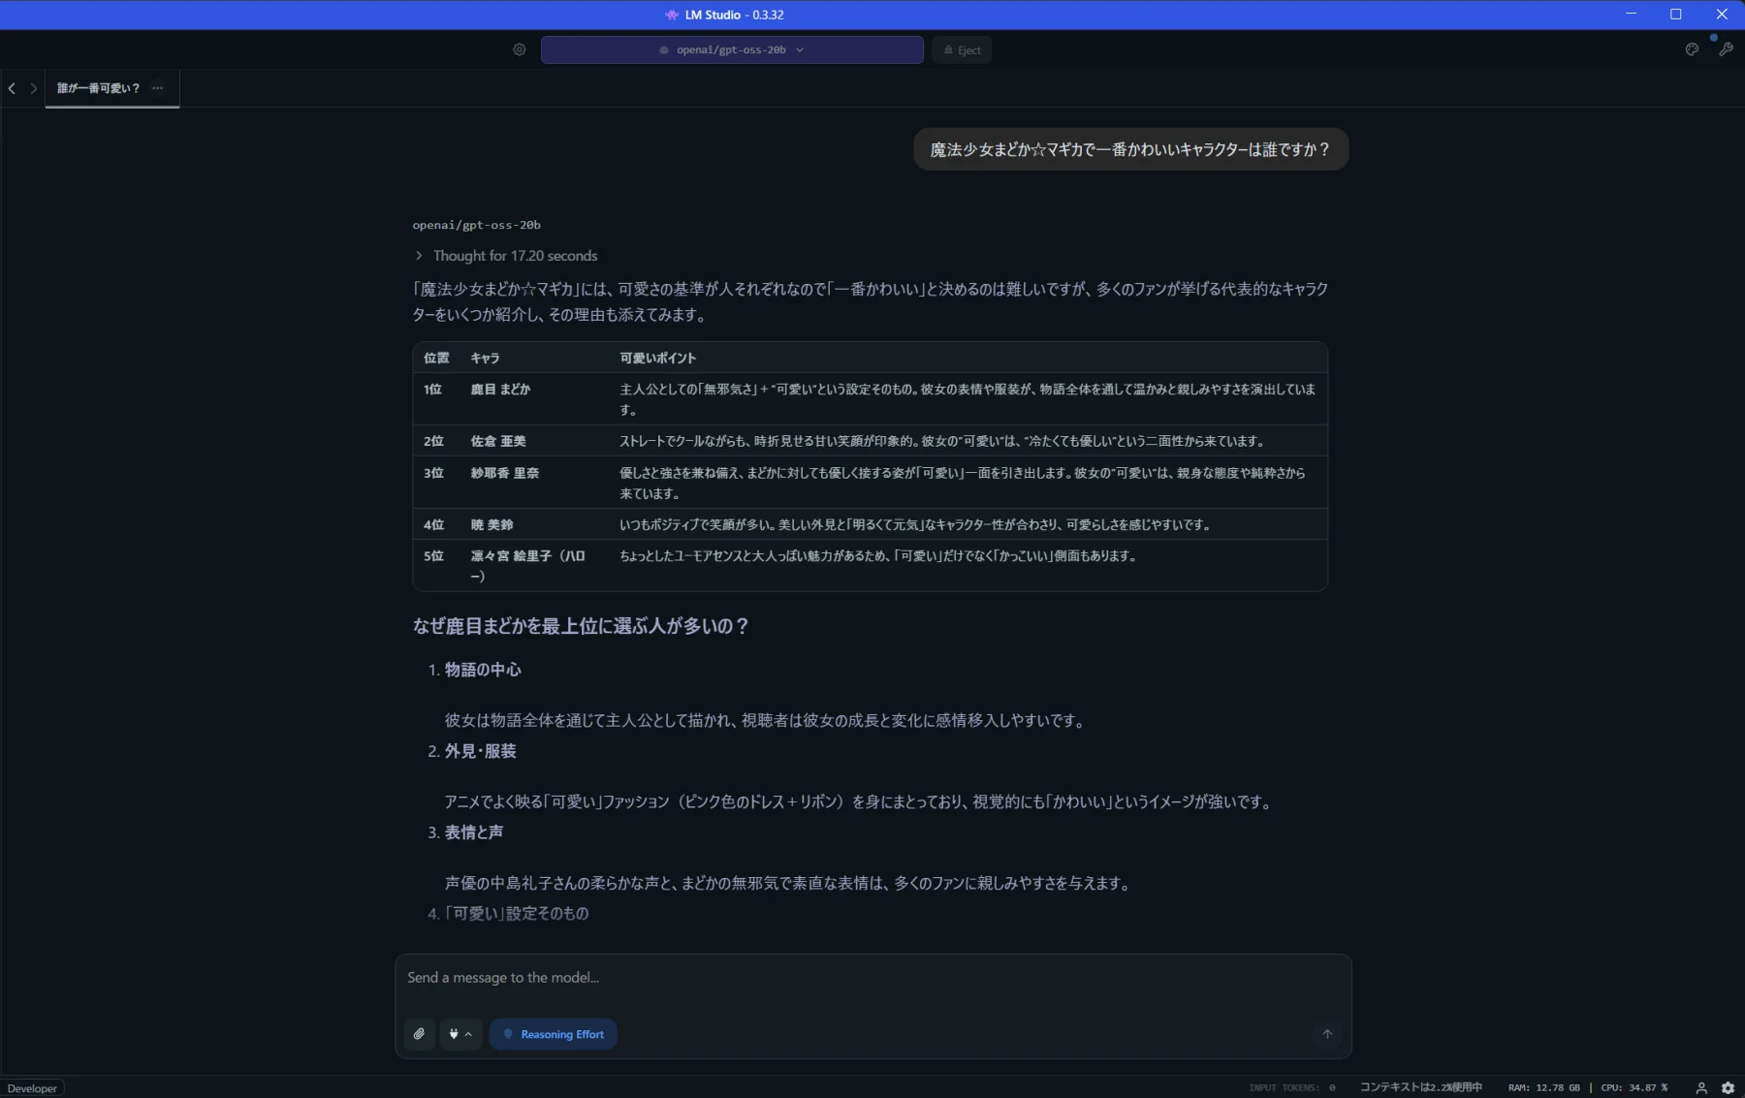Open the openai/gpt-oss-20b model dropdown
Image resolution: width=1745 pixels, height=1098 pixels.
(x=732, y=49)
